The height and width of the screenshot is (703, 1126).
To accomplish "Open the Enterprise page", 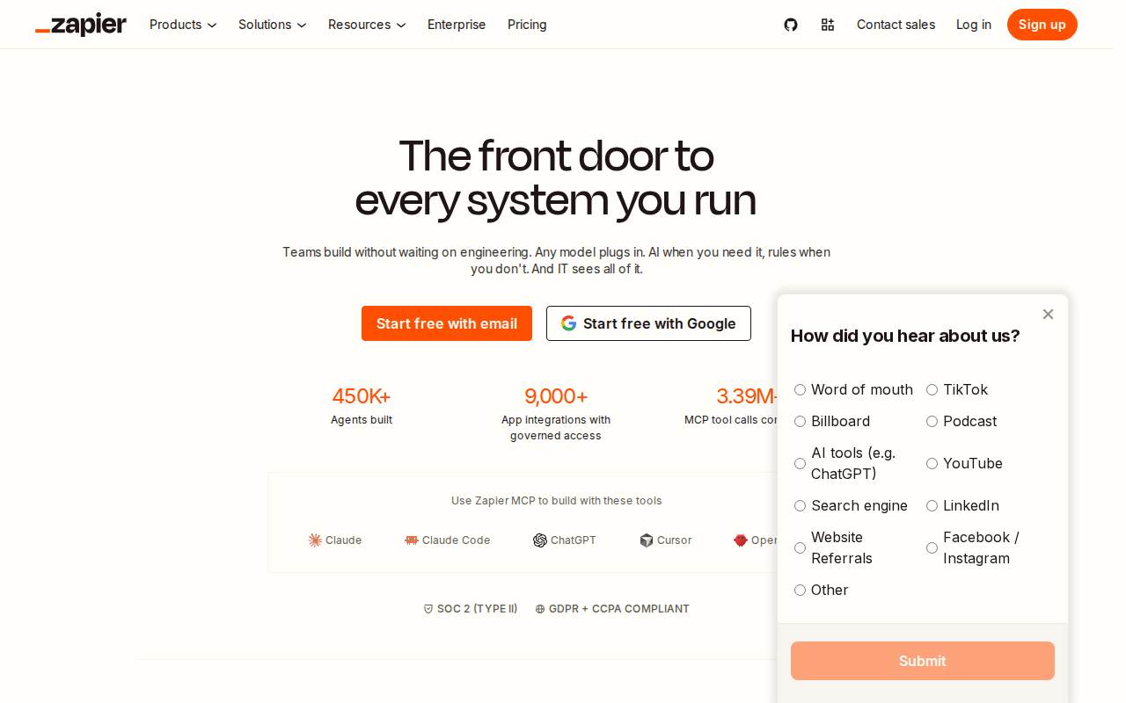I will click(x=457, y=25).
